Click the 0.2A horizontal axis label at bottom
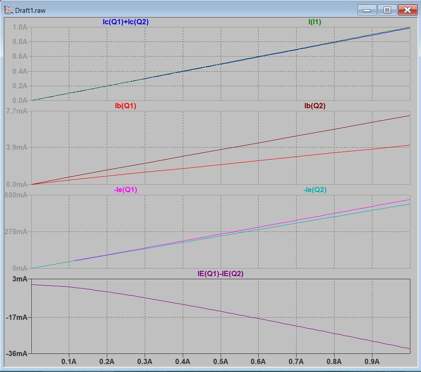 point(107,361)
